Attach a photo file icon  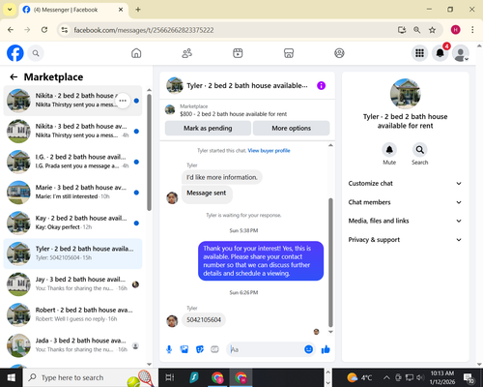point(185,349)
